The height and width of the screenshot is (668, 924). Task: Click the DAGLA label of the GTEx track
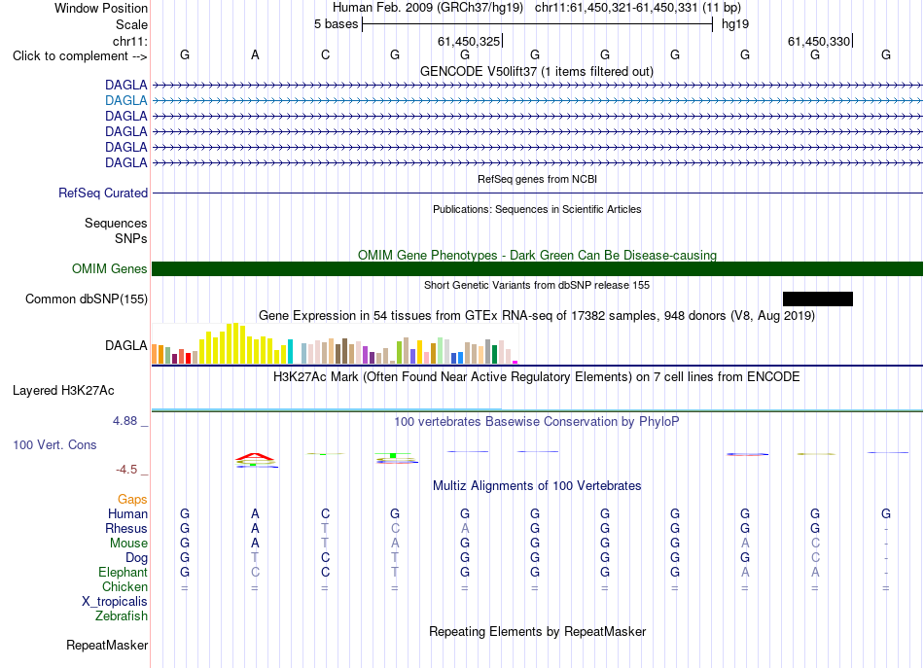(x=126, y=345)
